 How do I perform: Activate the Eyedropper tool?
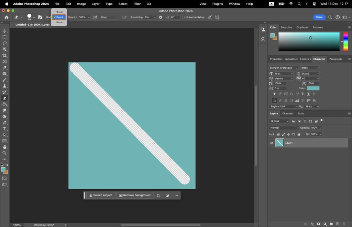pyautogui.click(x=5, y=68)
